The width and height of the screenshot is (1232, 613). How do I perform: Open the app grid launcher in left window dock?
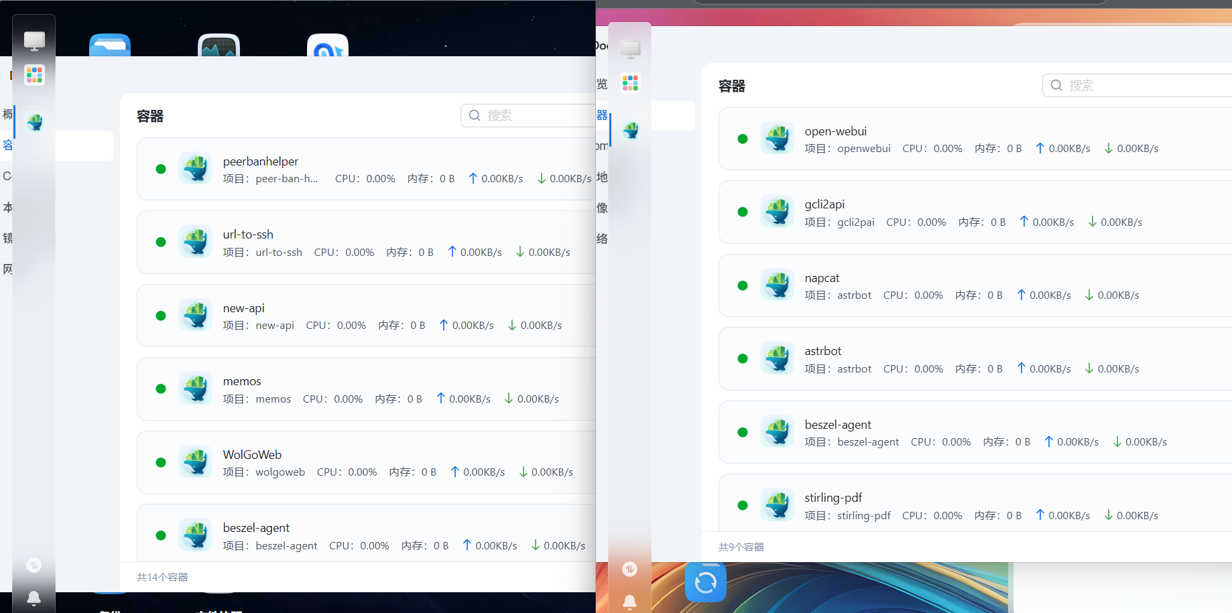tap(34, 74)
